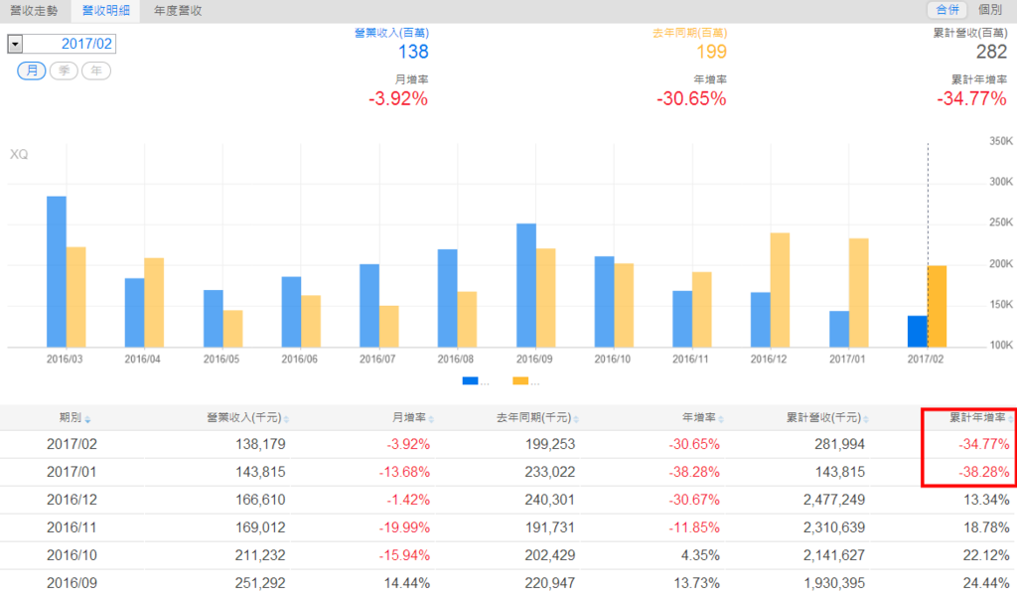This screenshot has width=1017, height=594.
Task: Select the 2017/01 row period cell
Action: pyautogui.click(x=72, y=472)
